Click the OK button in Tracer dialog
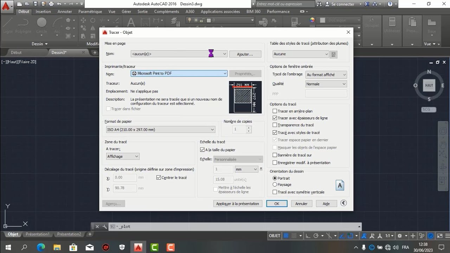Viewport: 450px width, 253px height. pos(277,203)
